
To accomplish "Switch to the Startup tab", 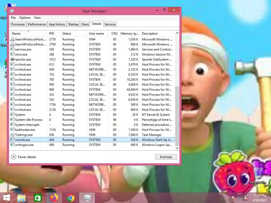I will (73, 24).
